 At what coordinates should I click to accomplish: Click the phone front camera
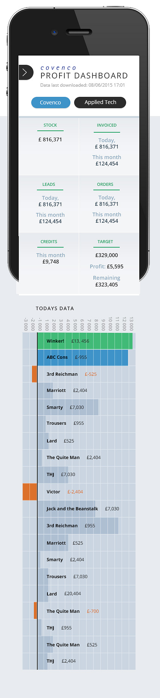[55, 32]
